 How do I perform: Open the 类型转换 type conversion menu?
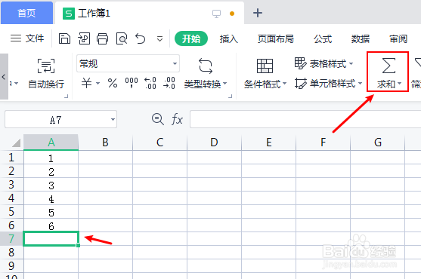[206, 73]
